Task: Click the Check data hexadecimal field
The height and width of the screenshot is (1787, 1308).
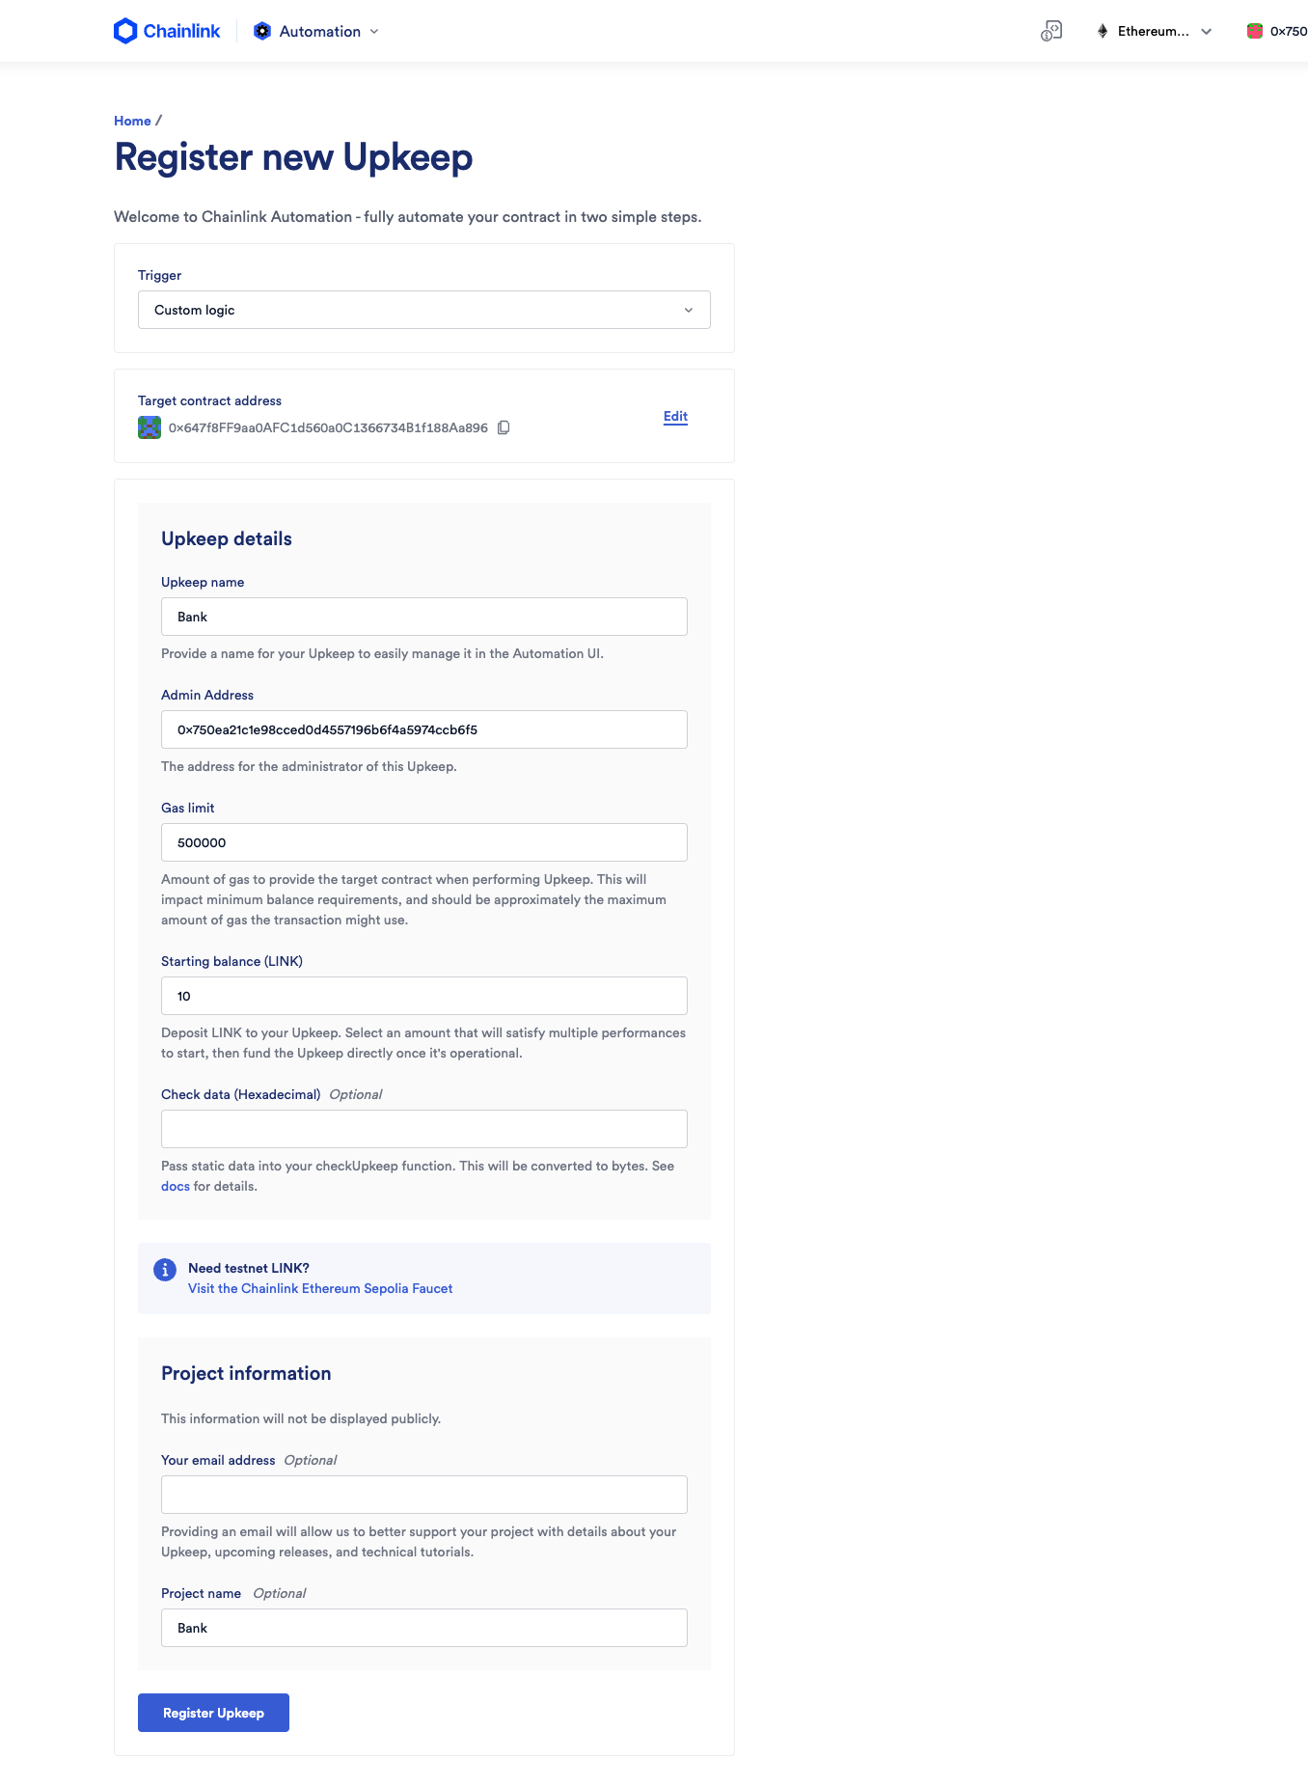Action: [424, 1129]
